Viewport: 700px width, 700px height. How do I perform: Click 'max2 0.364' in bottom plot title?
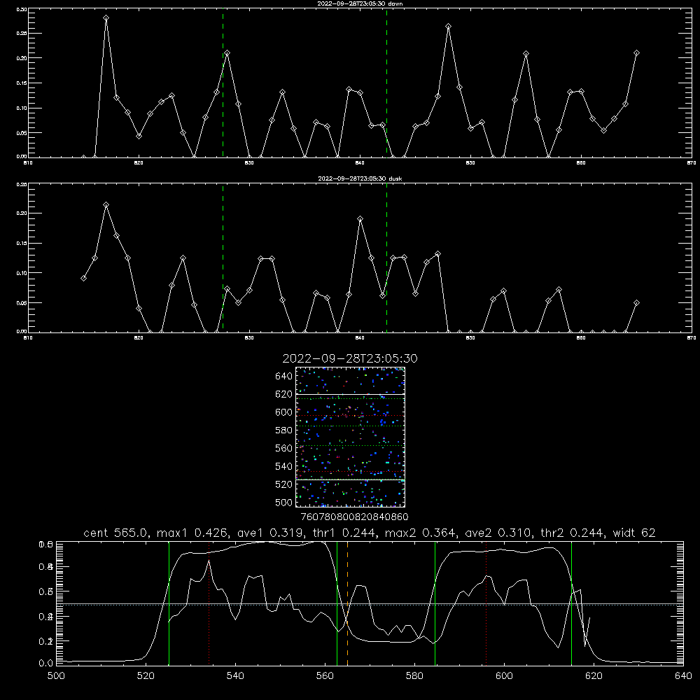click(x=420, y=533)
